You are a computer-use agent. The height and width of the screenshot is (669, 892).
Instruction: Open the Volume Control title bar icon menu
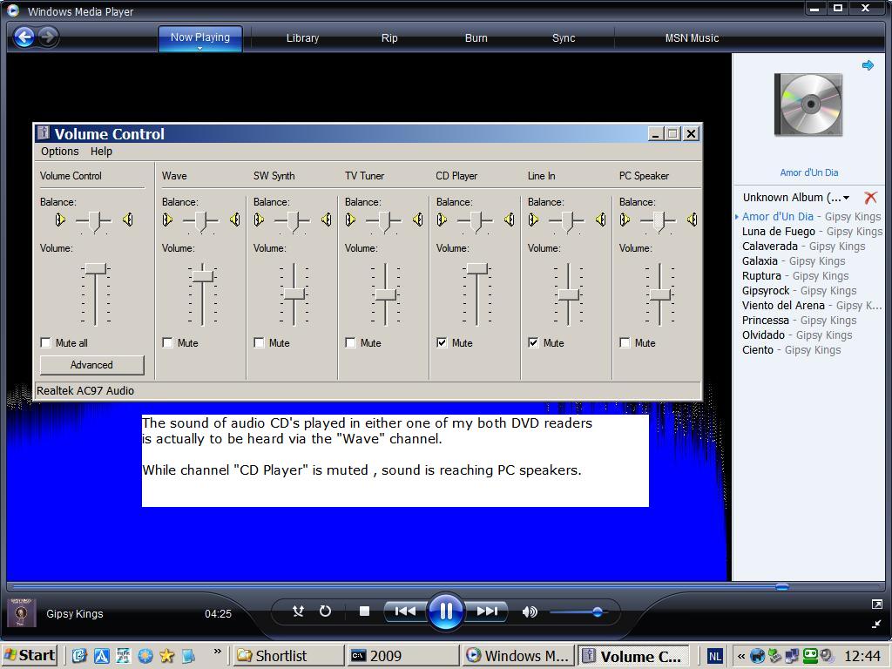[x=44, y=133]
